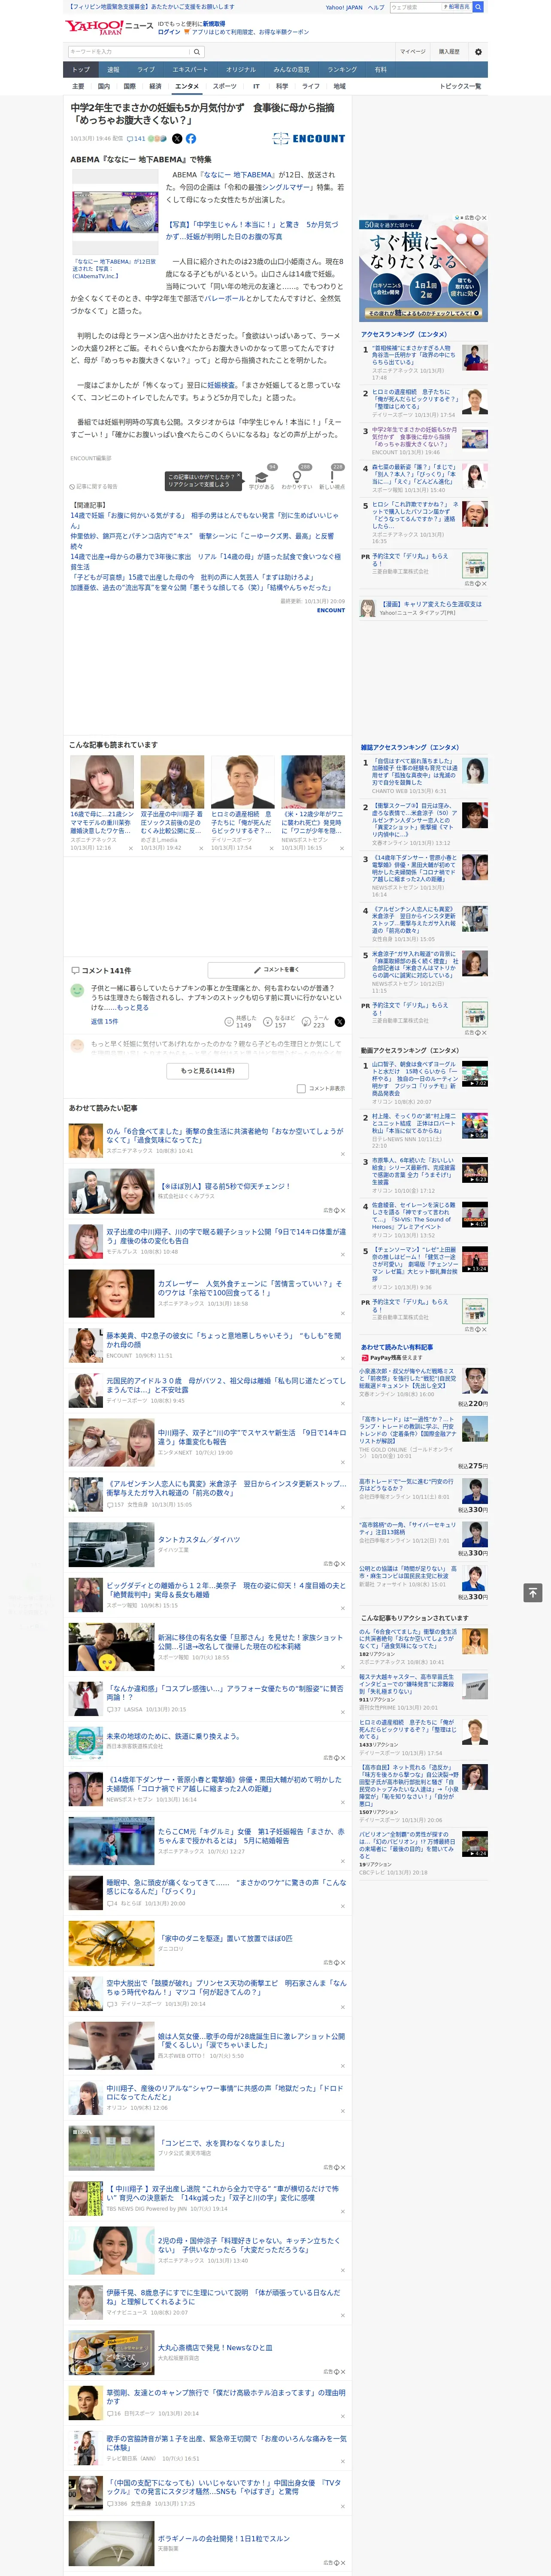
Task: Open トピックス一覧 link
Action: click(460, 86)
